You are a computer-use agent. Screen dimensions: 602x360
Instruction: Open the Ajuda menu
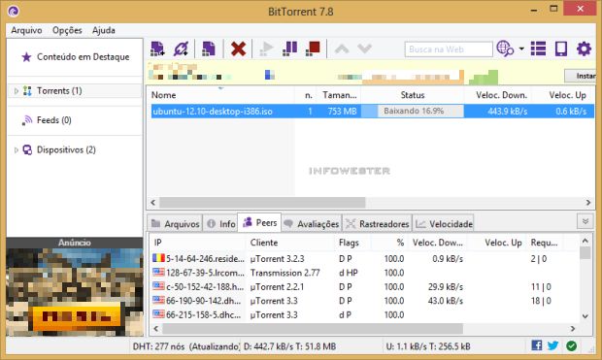tap(104, 30)
